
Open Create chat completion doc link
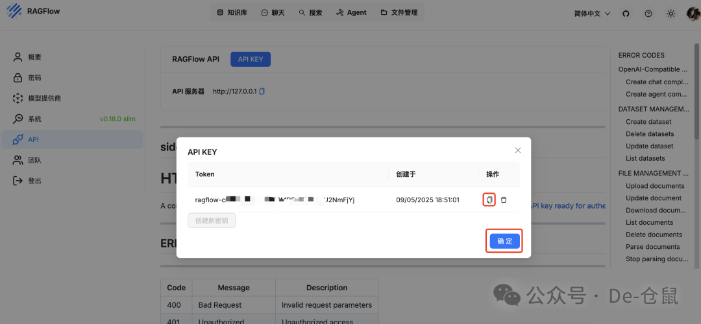click(656, 82)
